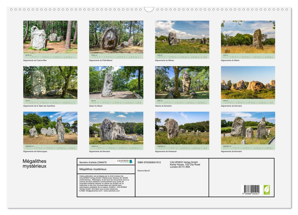
Task: Click address line 'Kemp House, 152 City Road'
Action: pyautogui.click(x=185, y=165)
